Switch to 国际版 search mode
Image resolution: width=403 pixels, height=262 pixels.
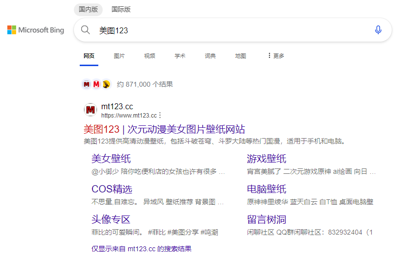(121, 9)
